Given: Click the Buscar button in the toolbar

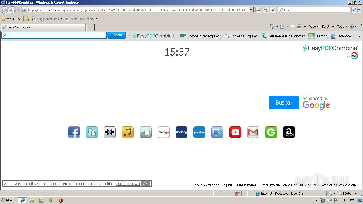Looking at the screenshot, I should click(117, 35).
